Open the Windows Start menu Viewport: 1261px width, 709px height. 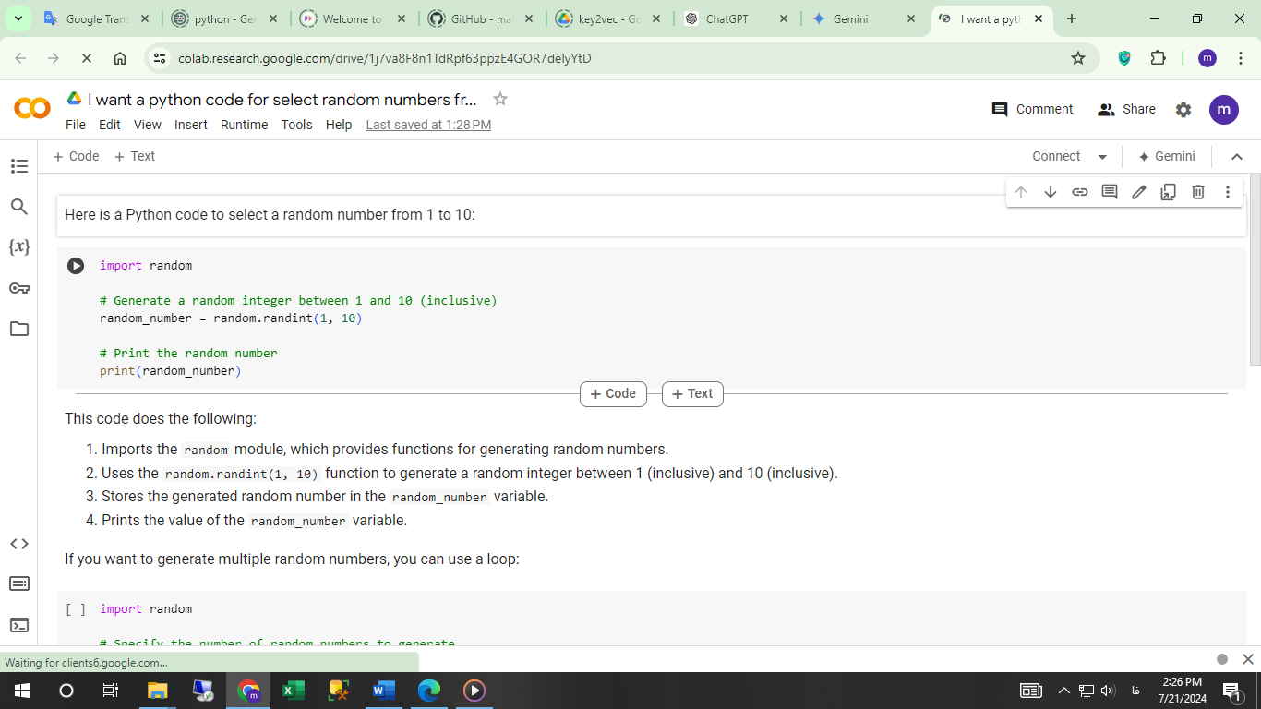(x=22, y=691)
